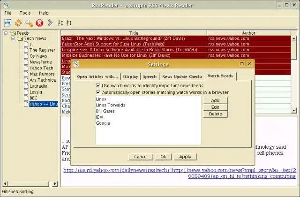
Task: Collapse the Feeds tree root
Action: 6,33
